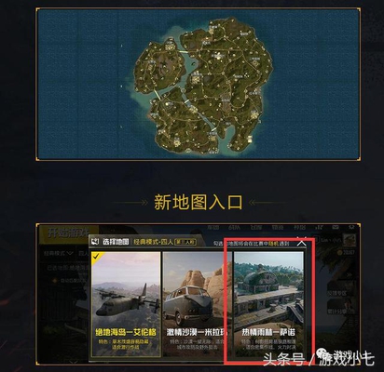Click the double-arrow icon on the right edge

[x=350, y=274]
